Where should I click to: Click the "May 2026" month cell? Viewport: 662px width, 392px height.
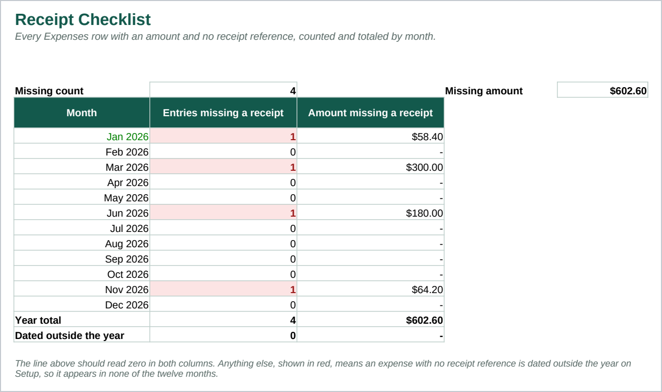pyautogui.click(x=82, y=197)
